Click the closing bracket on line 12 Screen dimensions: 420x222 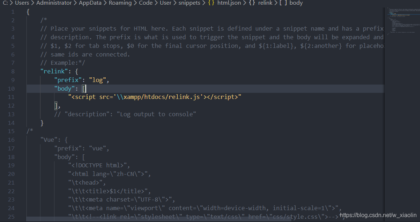pos(56,106)
